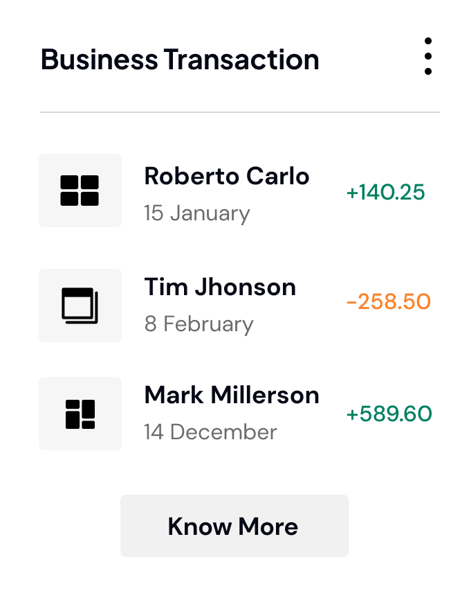This screenshot has width=469, height=600.
Task: Click the 14 December date text
Action: tap(210, 431)
